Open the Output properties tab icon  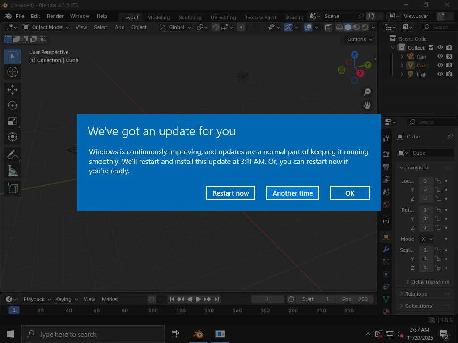point(386,167)
